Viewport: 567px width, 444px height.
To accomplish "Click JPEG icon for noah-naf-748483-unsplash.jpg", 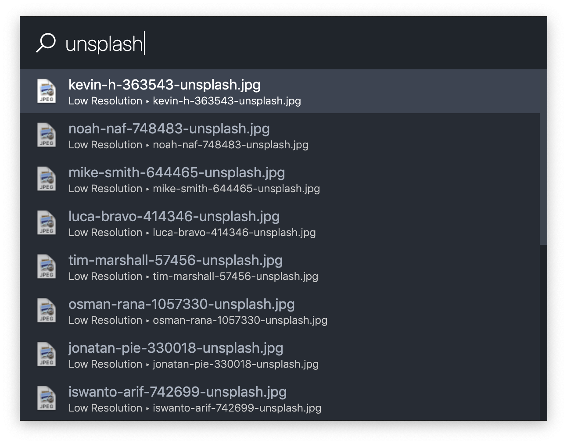I will click(x=46, y=135).
